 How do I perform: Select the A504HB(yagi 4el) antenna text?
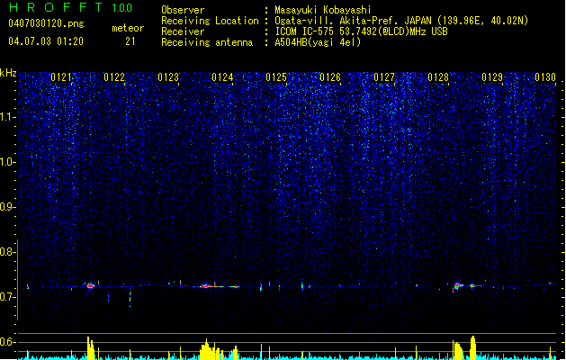point(318,42)
